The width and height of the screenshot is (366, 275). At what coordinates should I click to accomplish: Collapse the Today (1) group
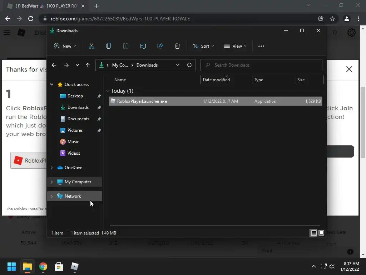click(108, 91)
